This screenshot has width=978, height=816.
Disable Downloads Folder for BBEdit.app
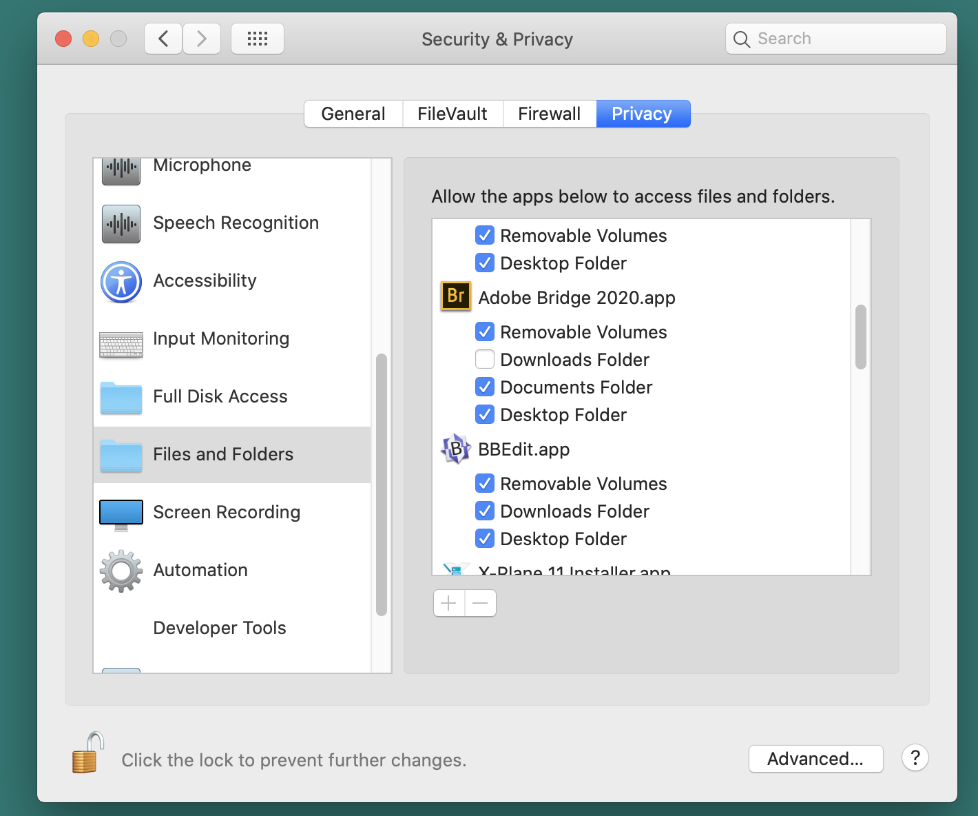coord(485,511)
